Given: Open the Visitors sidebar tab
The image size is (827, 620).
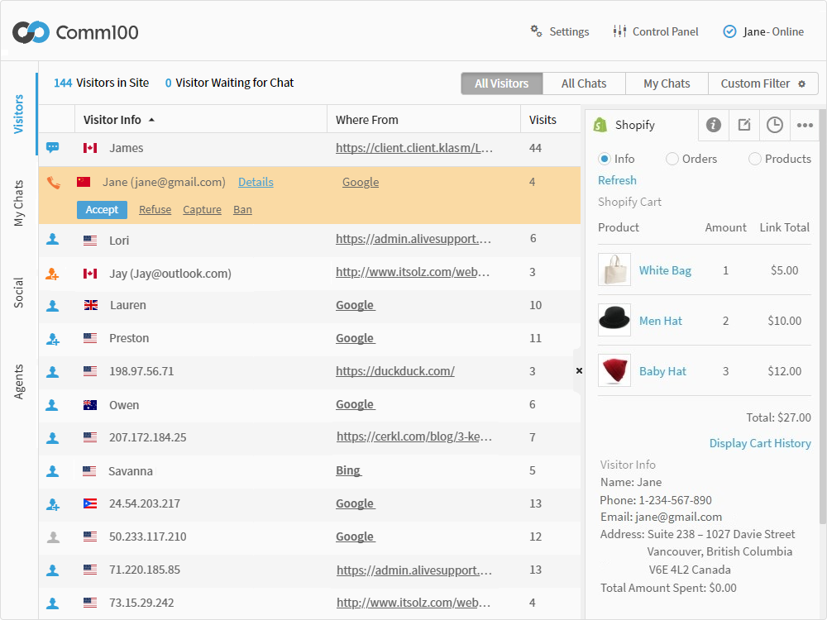Looking at the screenshot, I should coord(18,114).
